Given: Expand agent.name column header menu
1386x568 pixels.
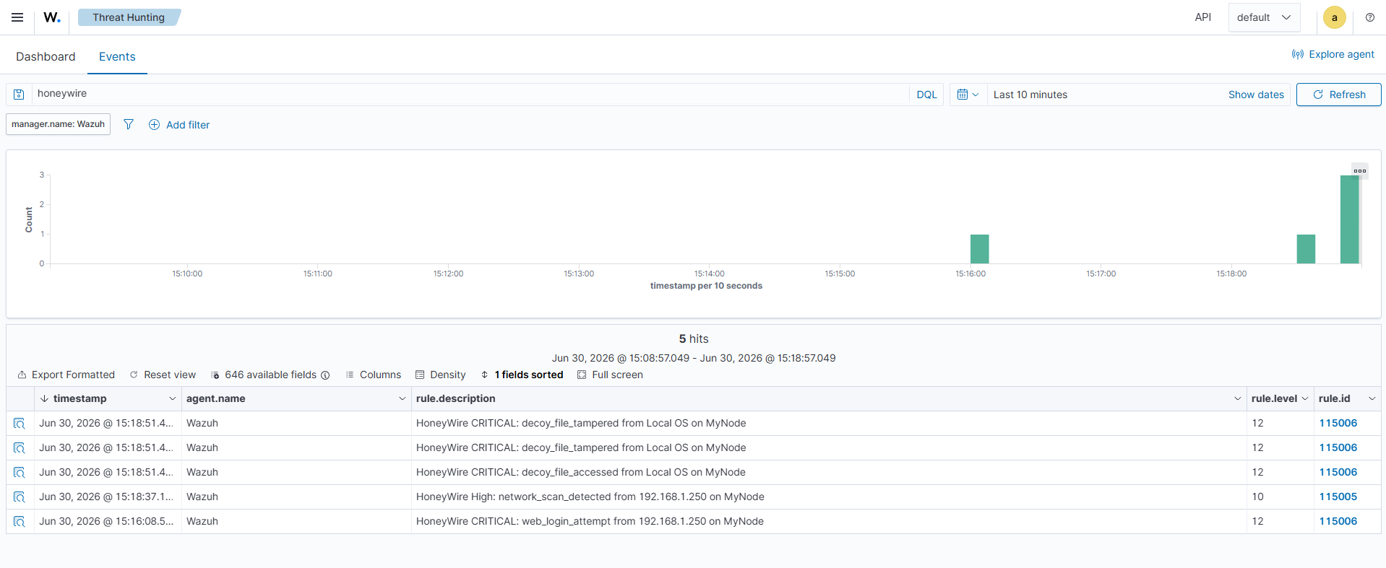Looking at the screenshot, I should [403, 398].
